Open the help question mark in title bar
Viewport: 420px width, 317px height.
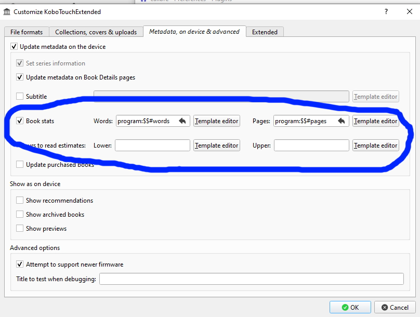pyautogui.click(x=386, y=11)
